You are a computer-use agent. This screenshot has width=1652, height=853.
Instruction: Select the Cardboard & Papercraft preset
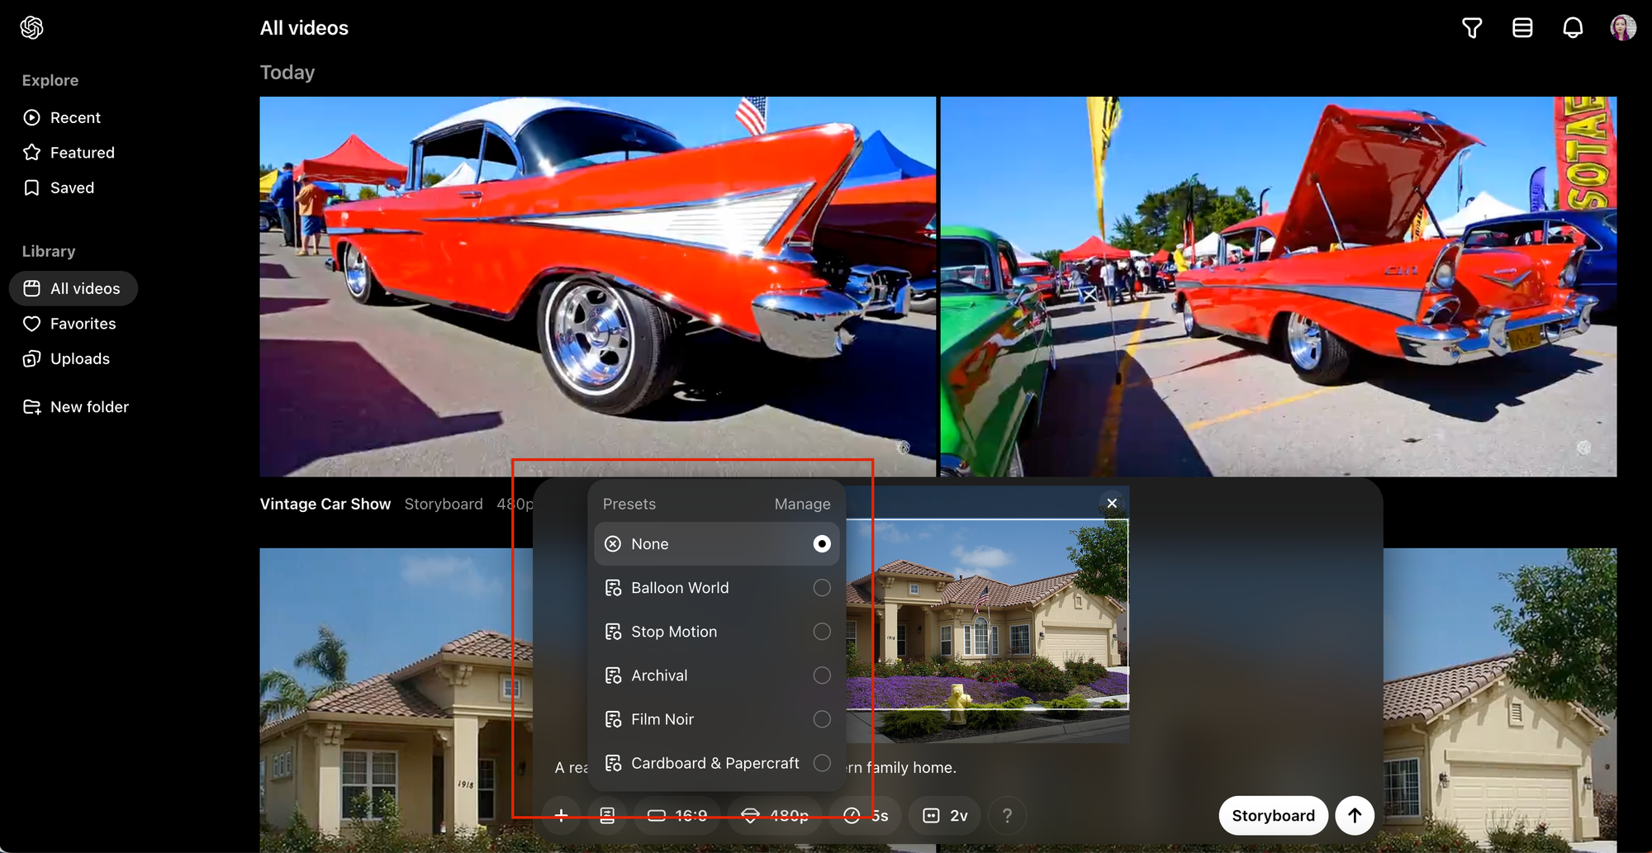717,763
